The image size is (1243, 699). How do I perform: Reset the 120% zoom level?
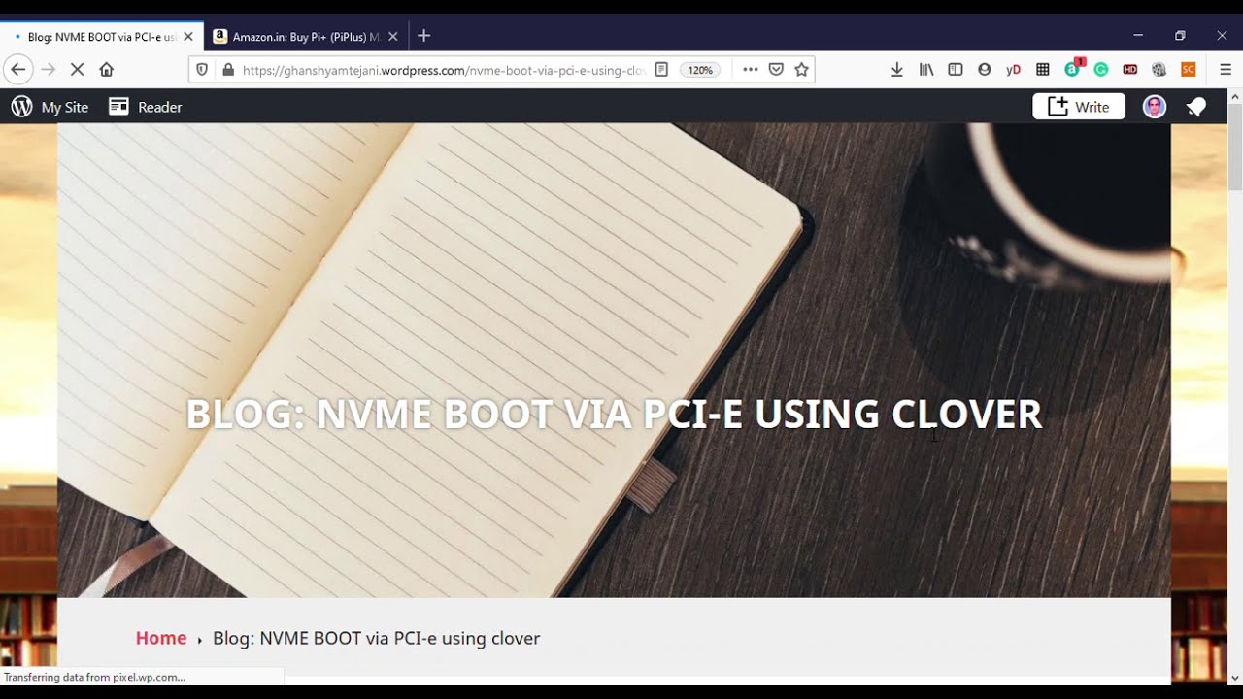[700, 70]
